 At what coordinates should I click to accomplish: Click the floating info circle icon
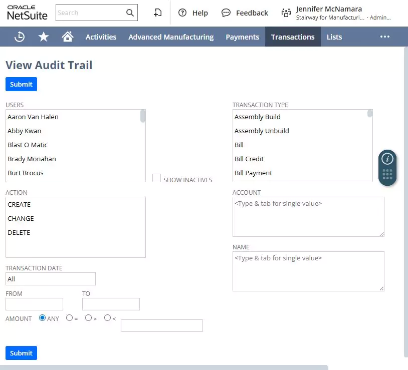point(387,159)
